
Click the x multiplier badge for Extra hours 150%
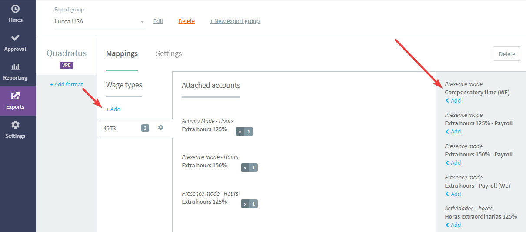click(x=250, y=168)
